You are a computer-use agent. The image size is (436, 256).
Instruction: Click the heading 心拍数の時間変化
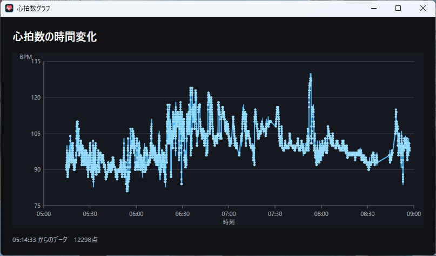(55, 37)
